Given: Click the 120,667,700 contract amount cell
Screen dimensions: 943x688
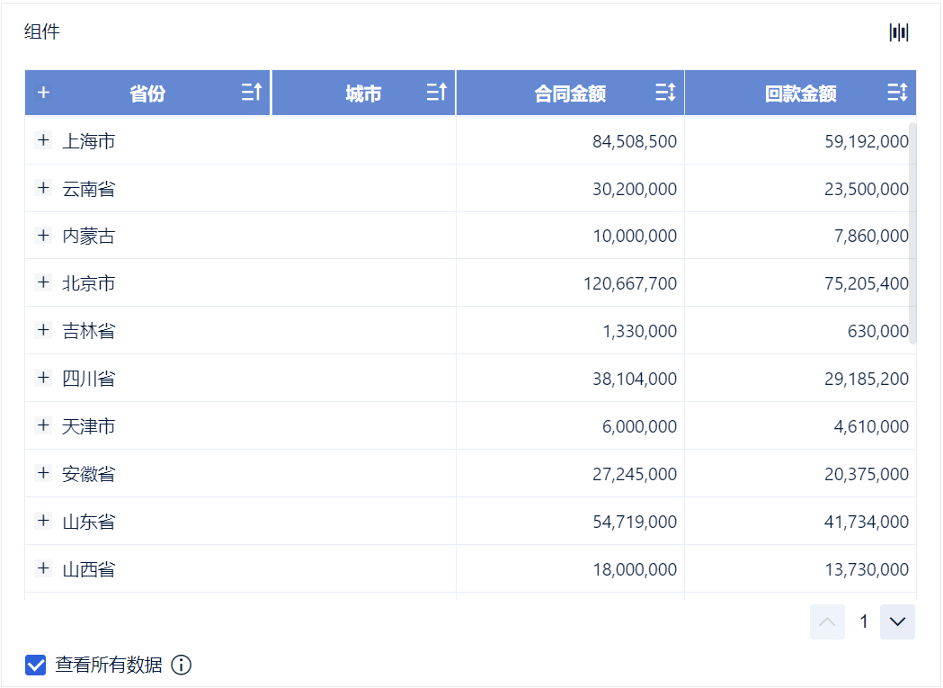Looking at the screenshot, I should (630, 284).
